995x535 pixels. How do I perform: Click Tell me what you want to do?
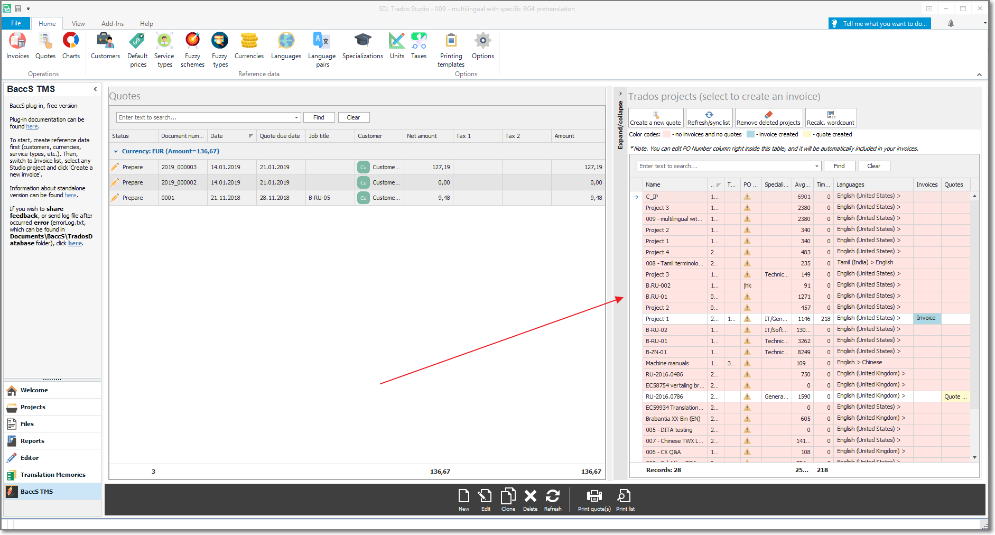pos(880,23)
